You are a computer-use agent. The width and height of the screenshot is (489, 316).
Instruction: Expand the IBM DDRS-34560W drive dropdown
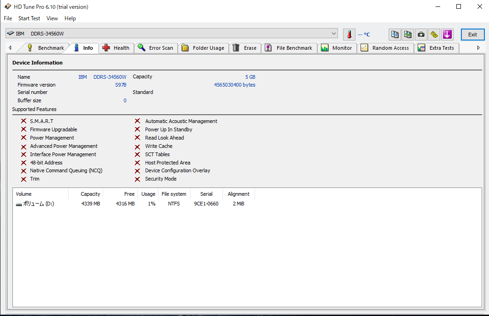click(x=334, y=34)
